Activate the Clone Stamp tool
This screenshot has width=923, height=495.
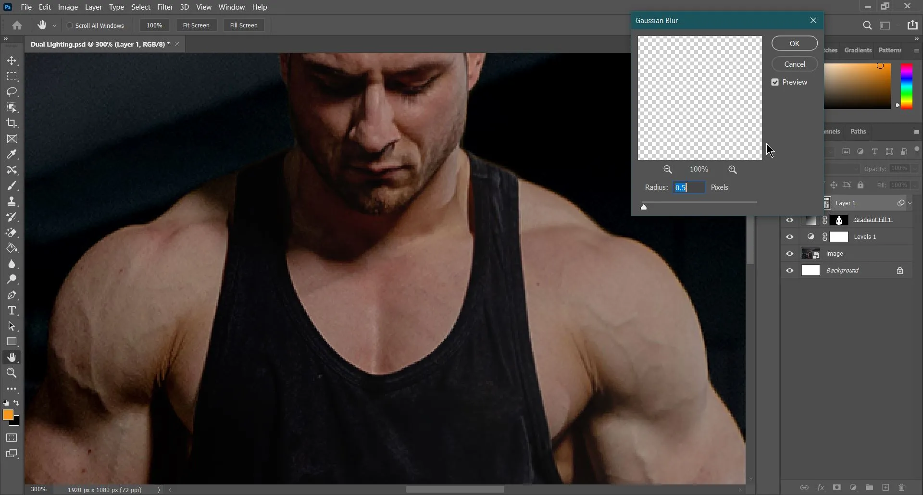click(12, 201)
